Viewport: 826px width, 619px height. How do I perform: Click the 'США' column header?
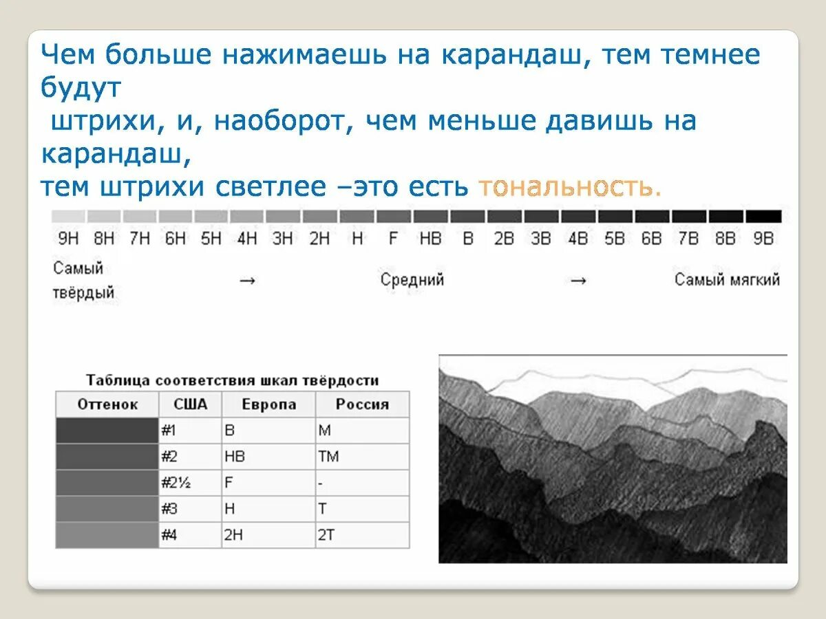click(x=190, y=404)
